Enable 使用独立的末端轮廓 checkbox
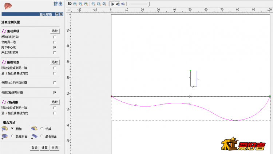273x154 pixels. point(55,83)
